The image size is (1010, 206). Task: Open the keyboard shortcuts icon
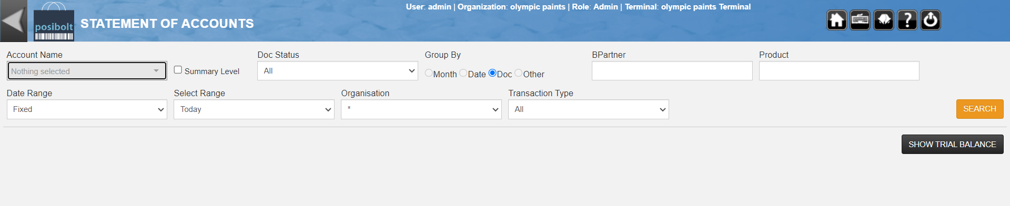click(860, 20)
